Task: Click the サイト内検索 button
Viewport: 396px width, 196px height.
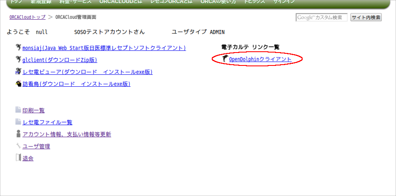Action: pos(366,18)
